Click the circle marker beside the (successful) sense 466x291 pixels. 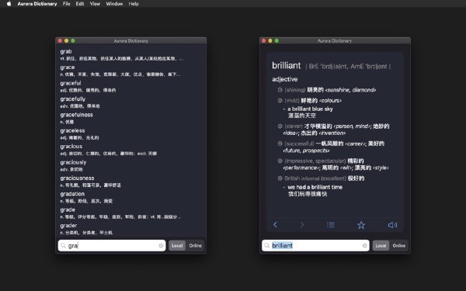280,144
